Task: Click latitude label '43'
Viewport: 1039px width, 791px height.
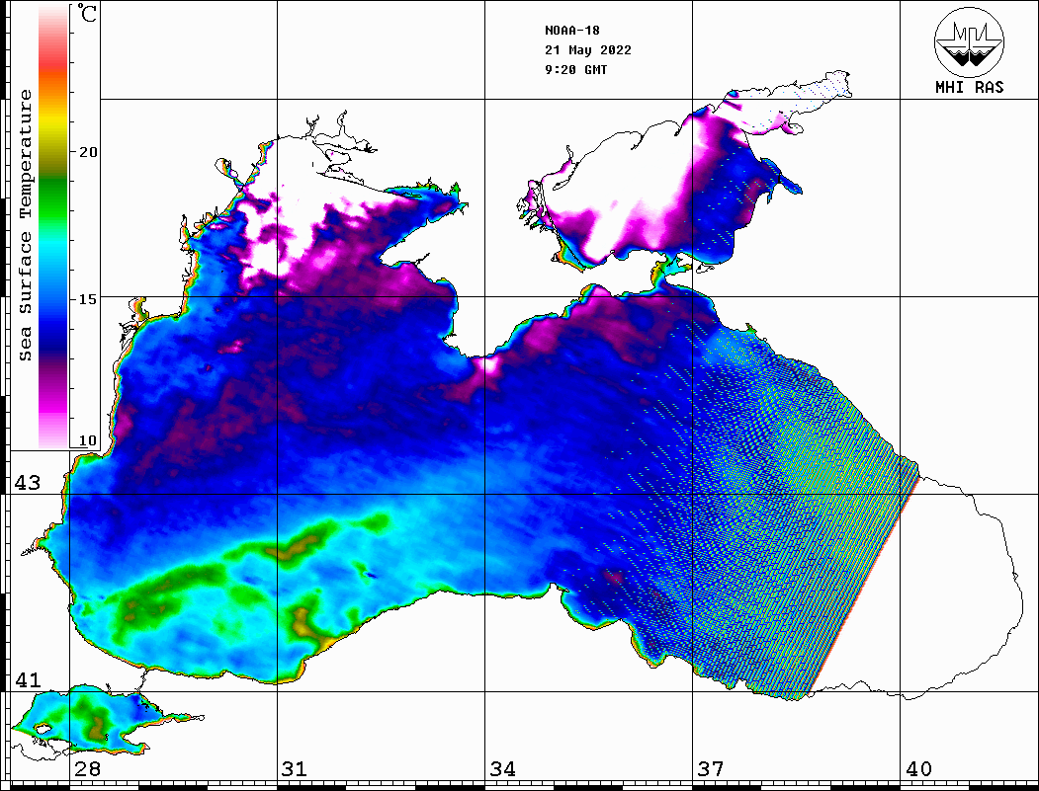Action: [28, 483]
